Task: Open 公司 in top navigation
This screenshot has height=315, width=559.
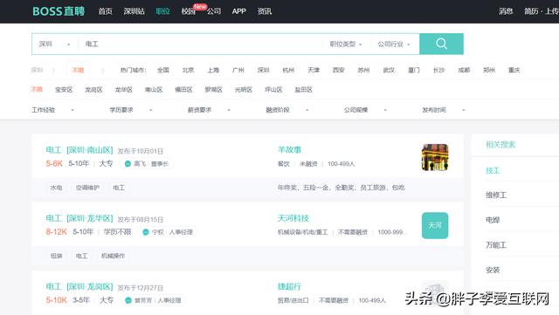Action: 214,11
